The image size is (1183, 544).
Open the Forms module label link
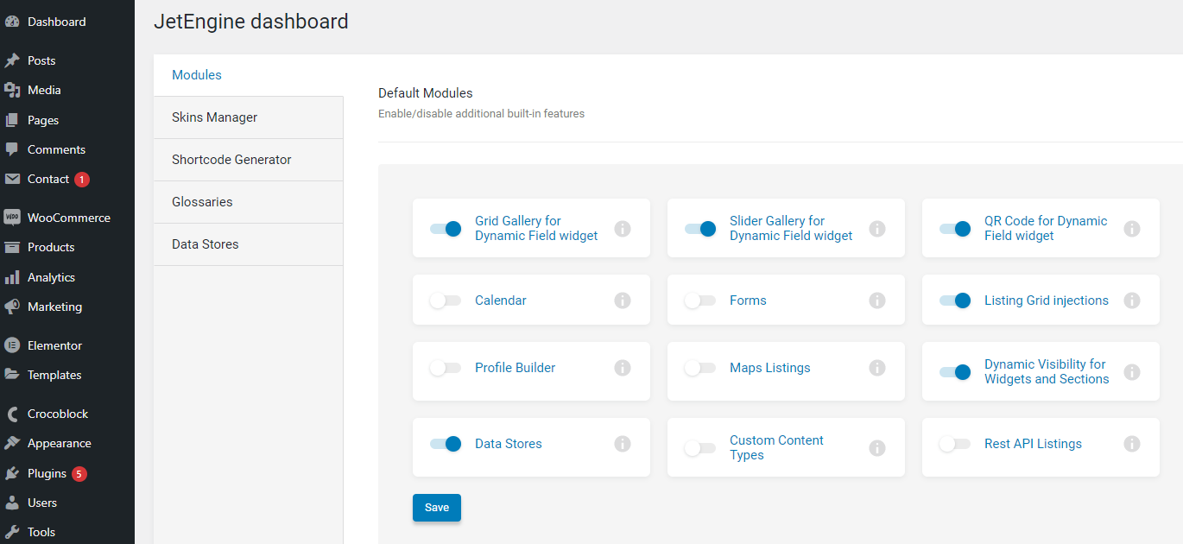coord(748,300)
